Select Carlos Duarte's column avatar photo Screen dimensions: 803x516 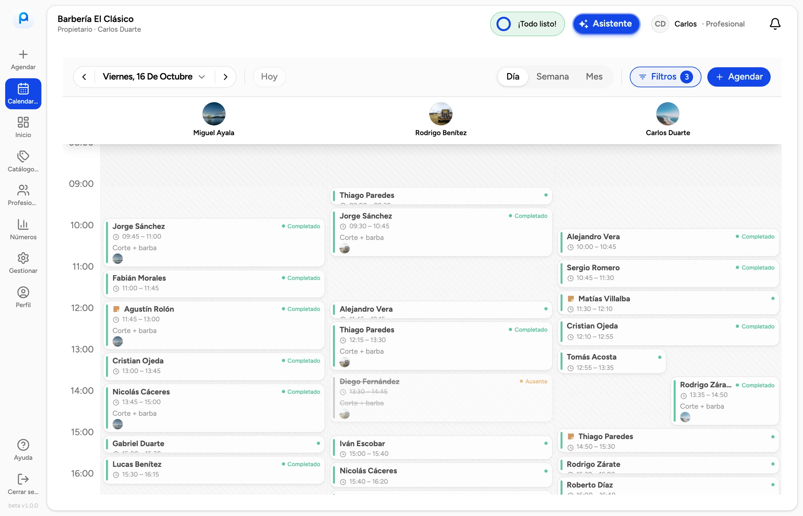[667, 113]
